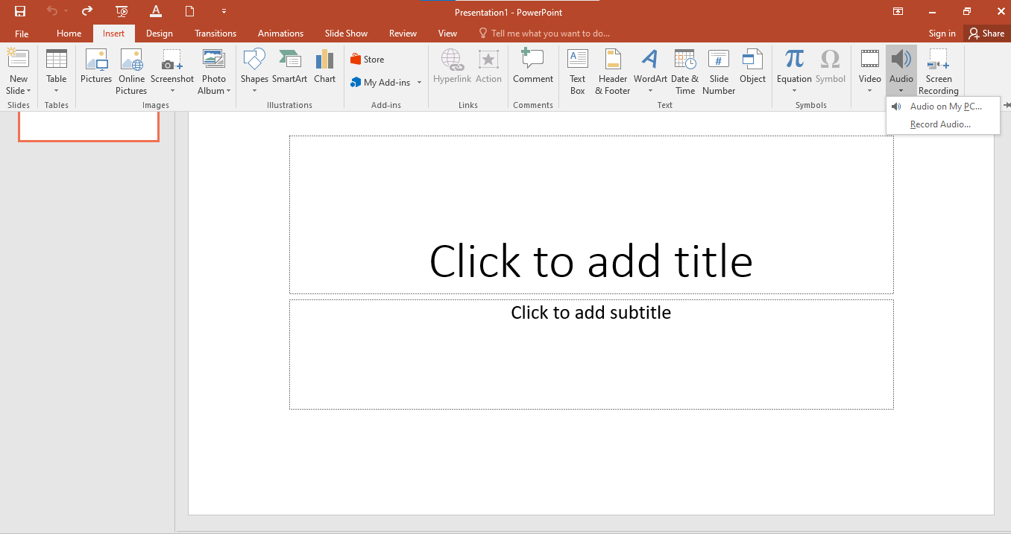Viewport: 1011px width, 534px height.
Task: Open the Office Store add-ins
Action: tap(368, 60)
